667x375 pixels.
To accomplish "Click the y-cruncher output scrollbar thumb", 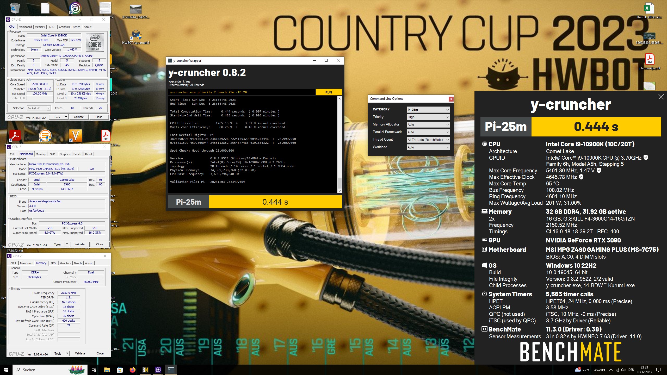I will coord(339,183).
